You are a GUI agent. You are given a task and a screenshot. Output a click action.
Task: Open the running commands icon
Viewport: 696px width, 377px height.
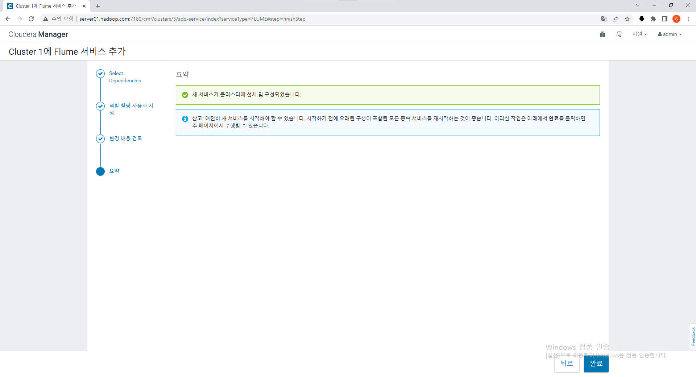[619, 34]
